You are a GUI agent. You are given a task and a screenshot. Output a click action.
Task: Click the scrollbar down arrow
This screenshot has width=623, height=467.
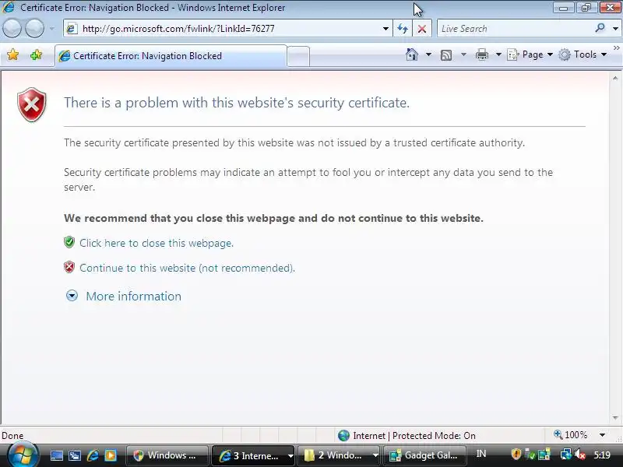[615, 418]
